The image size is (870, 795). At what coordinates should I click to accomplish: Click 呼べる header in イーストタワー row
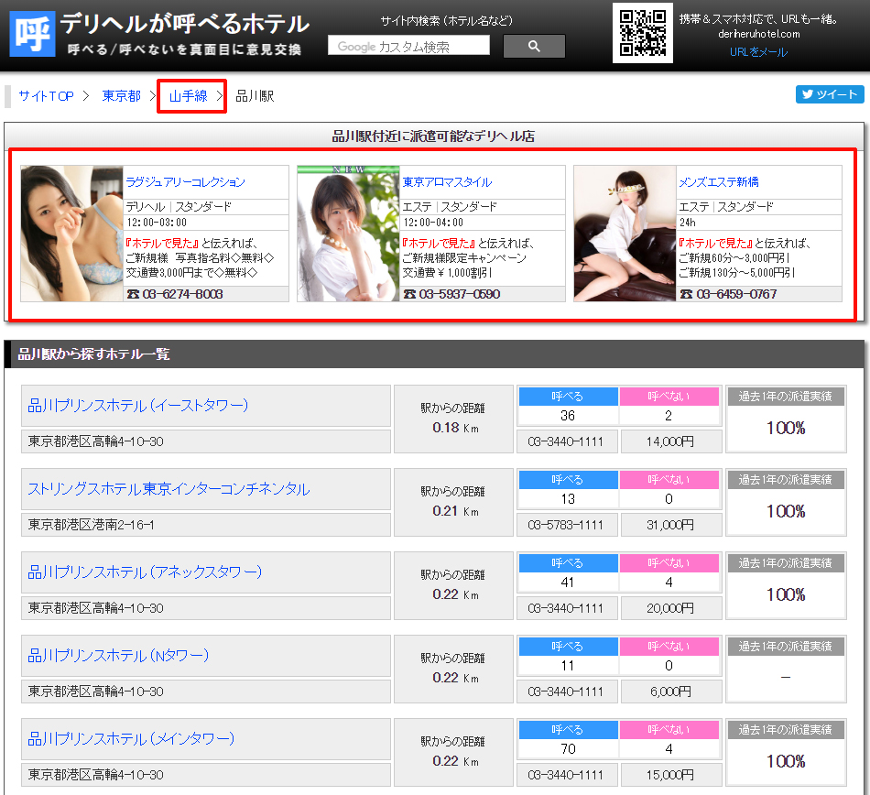[x=568, y=396]
